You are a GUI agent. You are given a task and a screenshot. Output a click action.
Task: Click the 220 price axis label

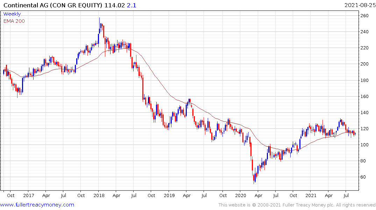[364, 48]
